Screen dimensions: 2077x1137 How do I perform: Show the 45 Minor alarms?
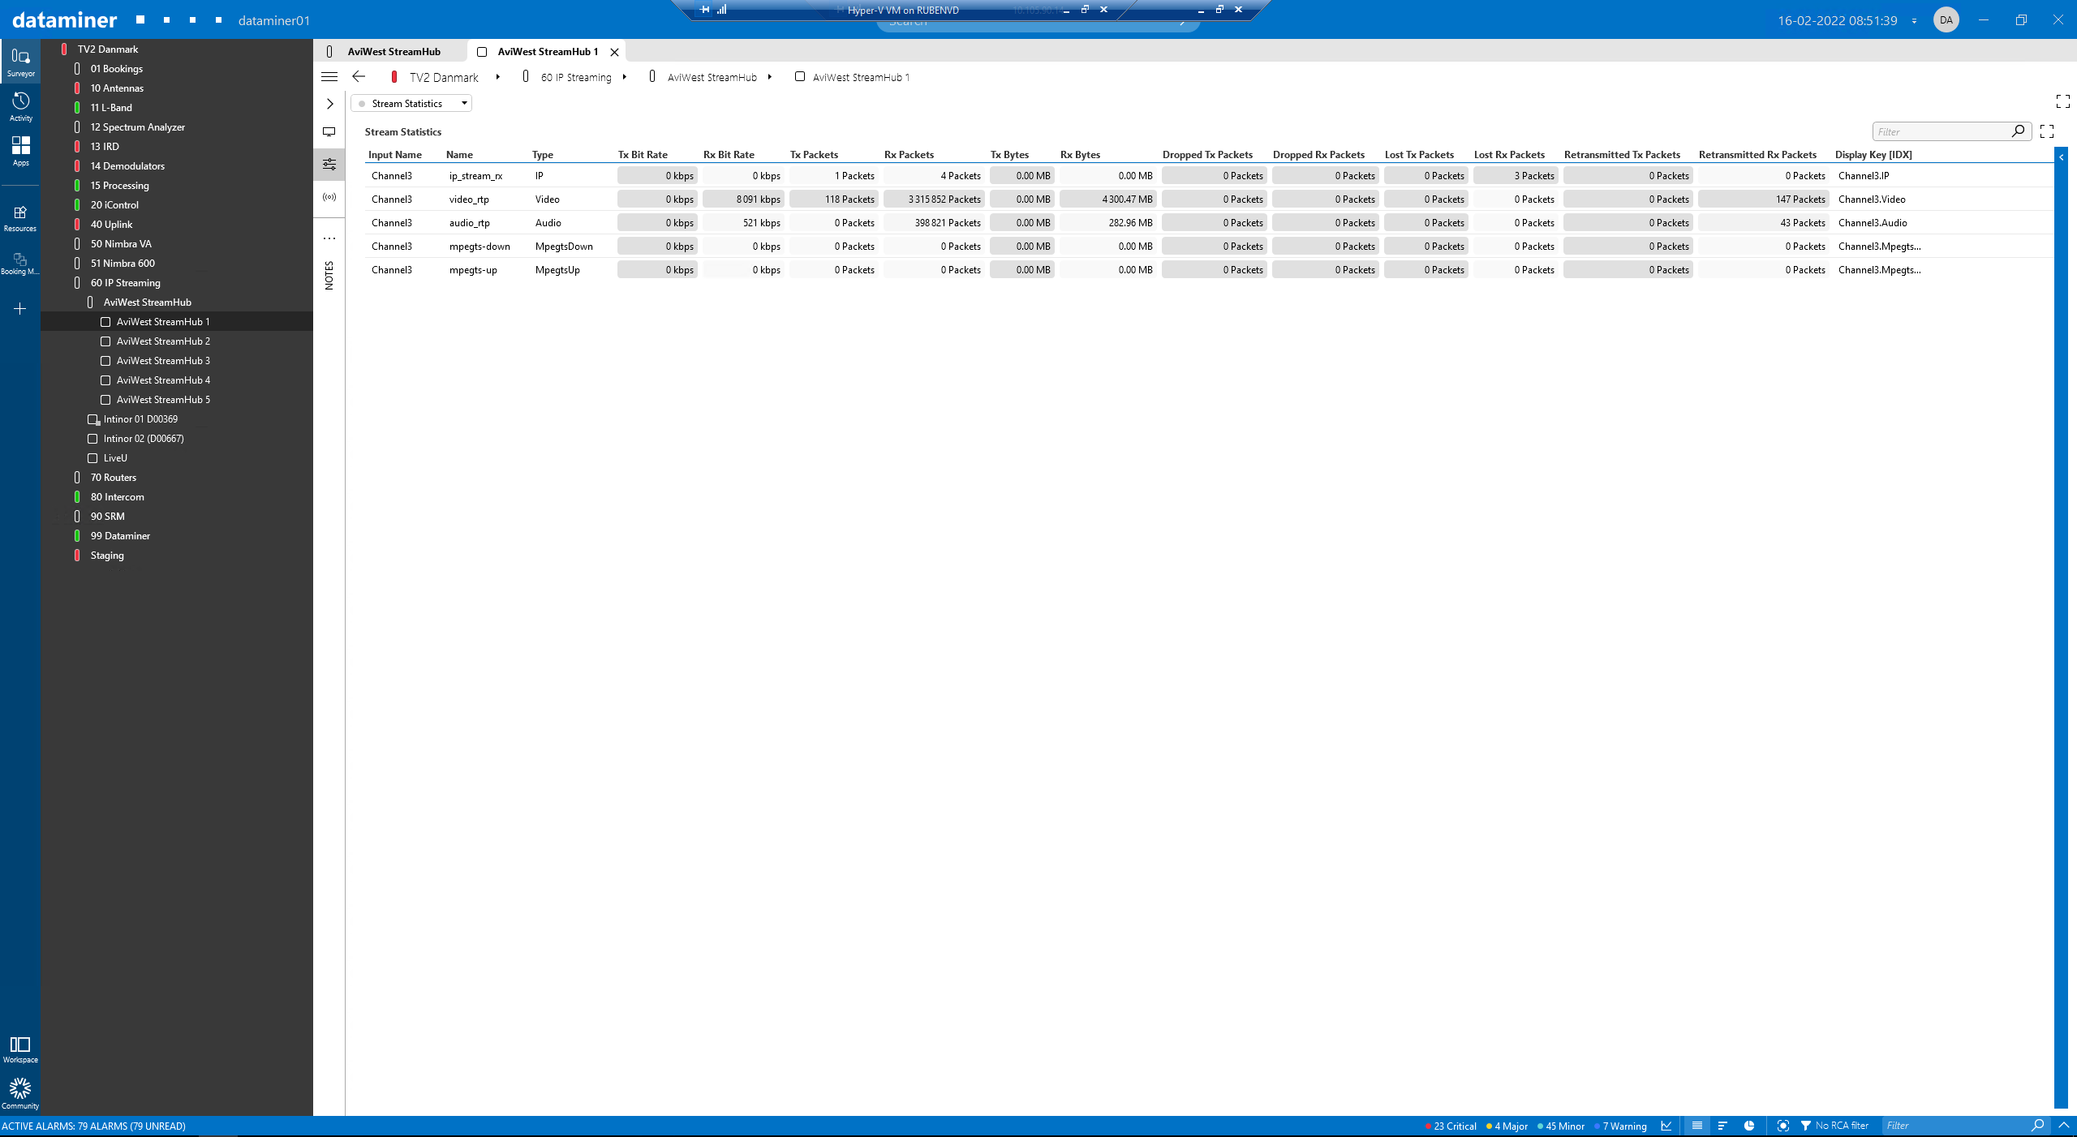tap(1561, 1126)
